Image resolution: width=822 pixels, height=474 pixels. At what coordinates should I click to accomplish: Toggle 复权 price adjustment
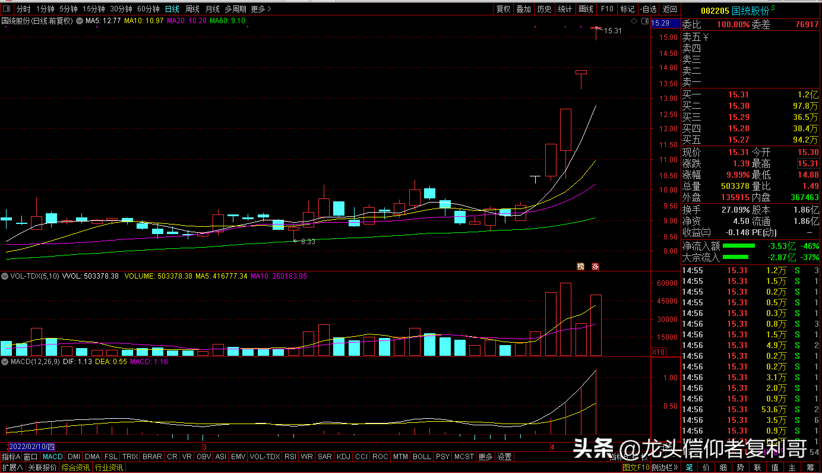504,9
